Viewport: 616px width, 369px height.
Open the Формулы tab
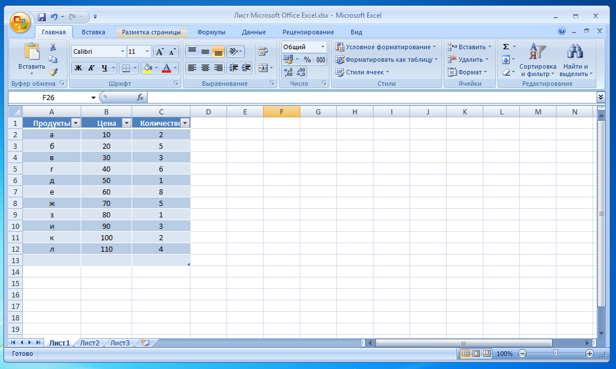pos(212,32)
